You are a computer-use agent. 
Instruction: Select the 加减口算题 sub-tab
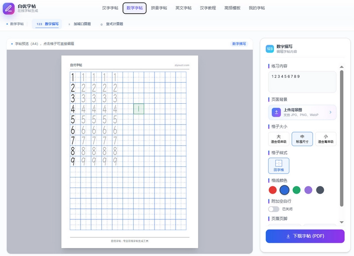point(80,24)
